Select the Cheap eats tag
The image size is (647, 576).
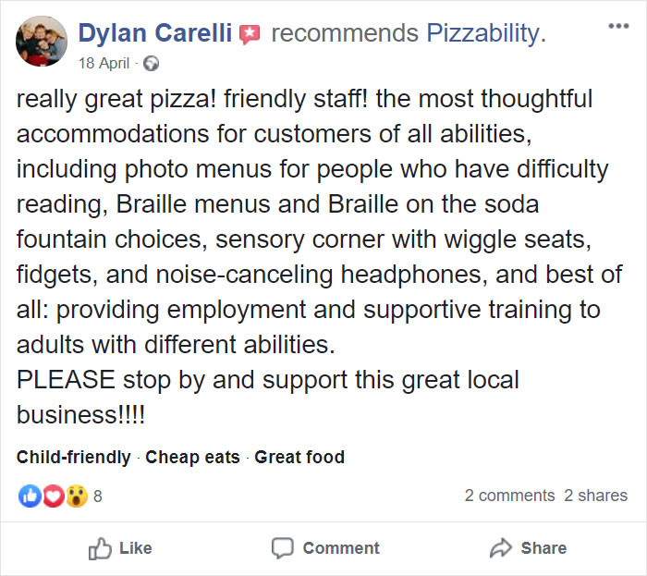pyautogui.click(x=192, y=457)
